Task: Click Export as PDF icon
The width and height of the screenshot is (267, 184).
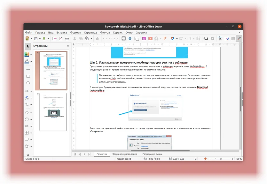Action: coord(61,39)
